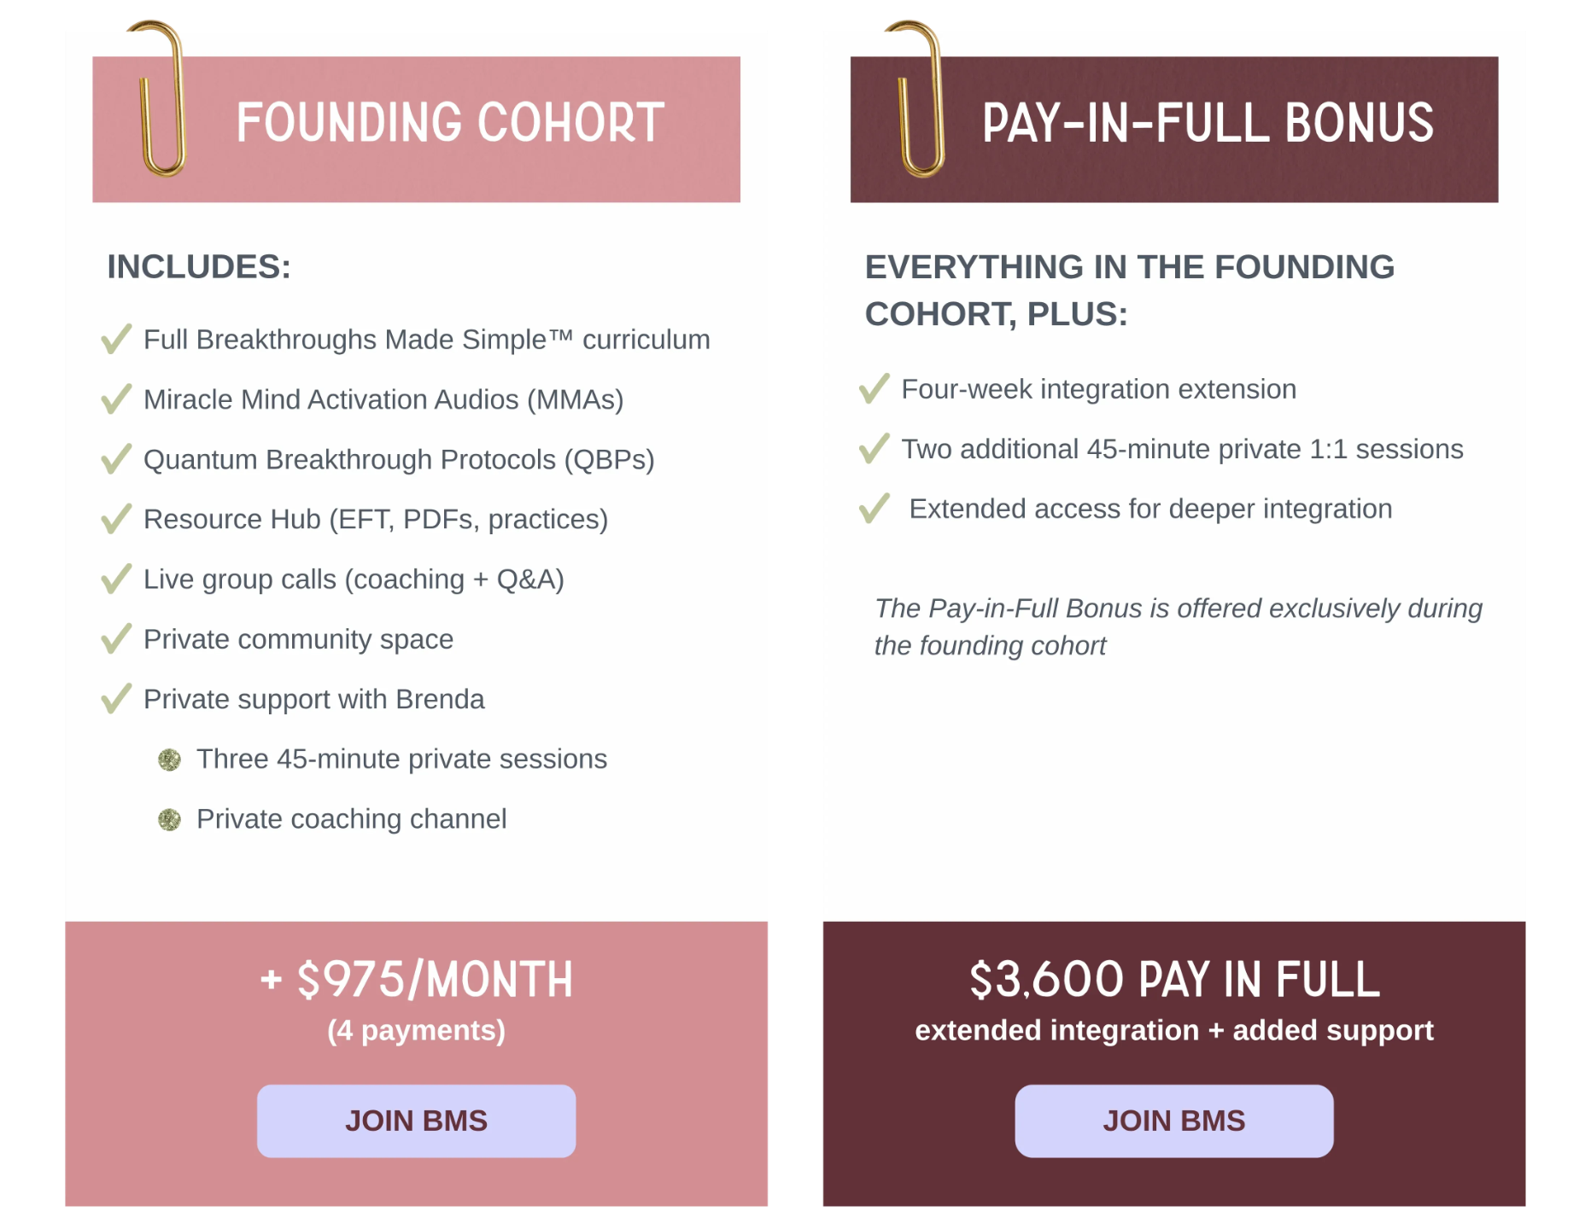
Task: Click the gold paperclip on Founding Cohort card
Action: pos(159,98)
